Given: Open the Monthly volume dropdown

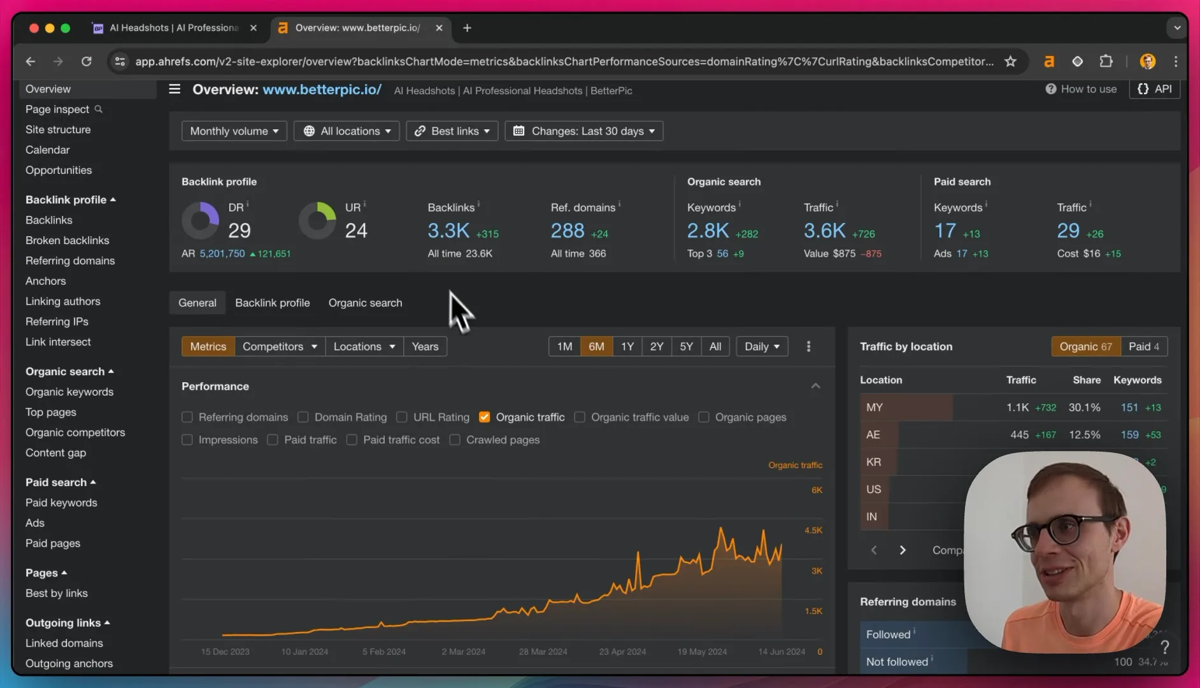Looking at the screenshot, I should pyautogui.click(x=234, y=131).
